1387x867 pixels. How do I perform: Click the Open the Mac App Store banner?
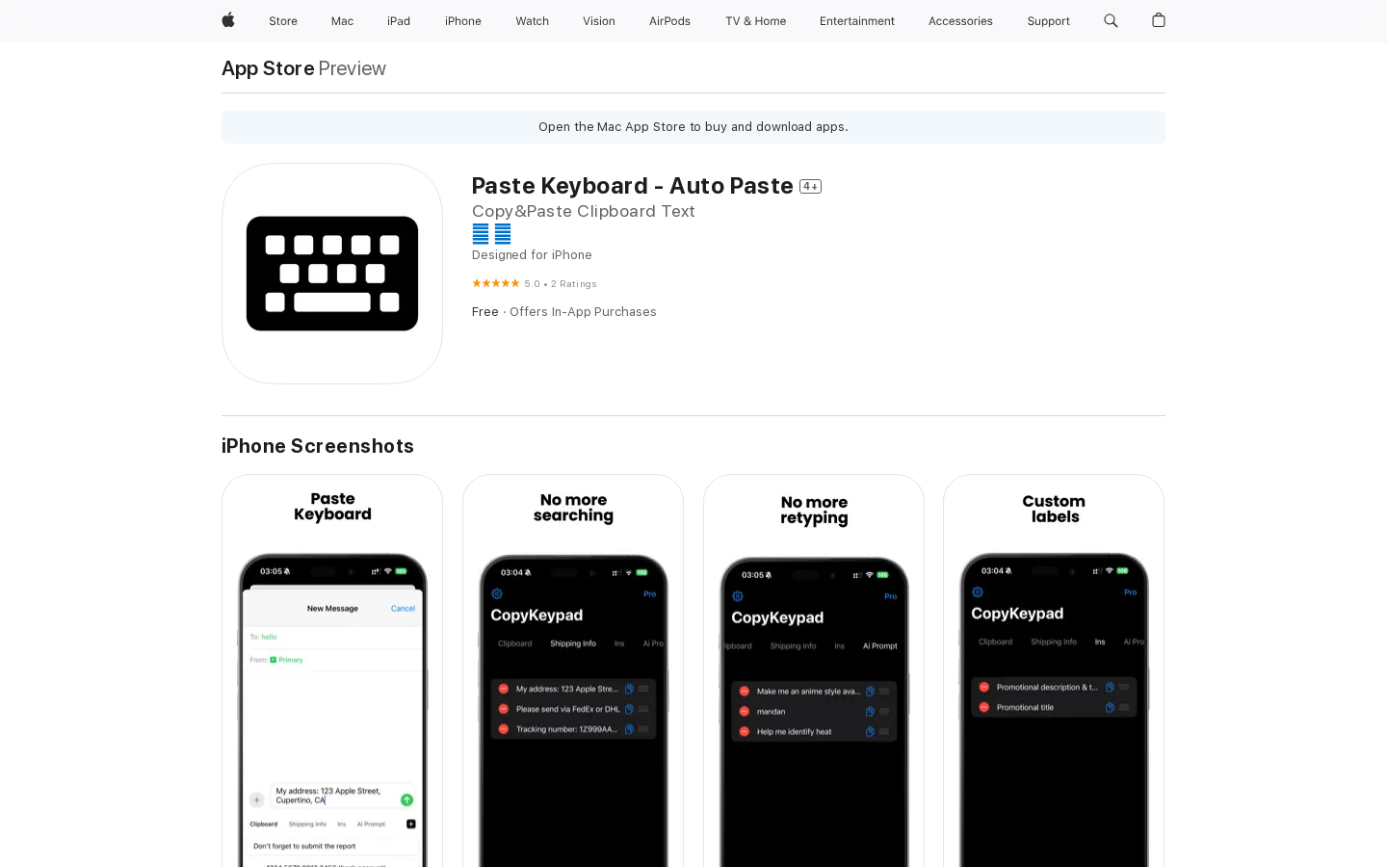[693, 127]
